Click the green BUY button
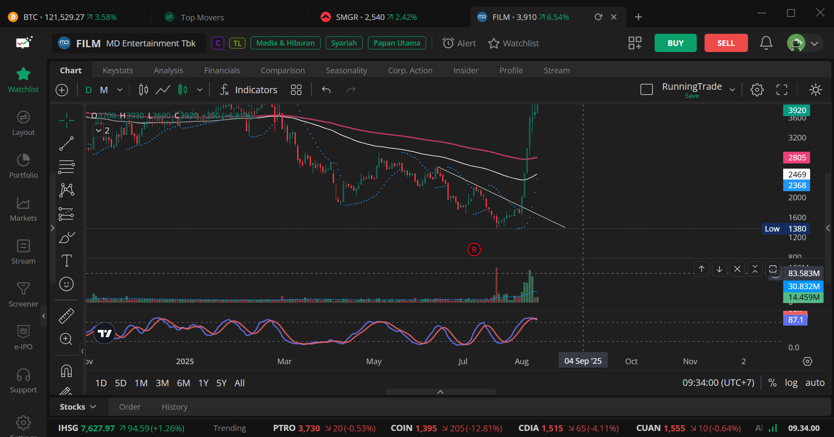 675,43
